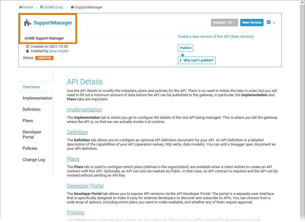This screenshot has height=222, width=305.
Task: Click the API Details heading
Action: [x=85, y=82]
